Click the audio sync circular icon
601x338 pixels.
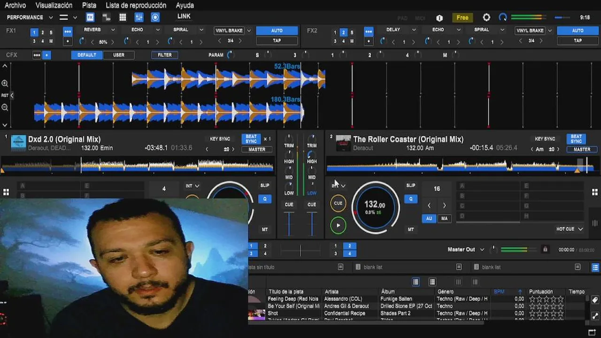(x=503, y=17)
